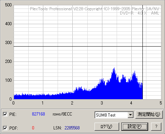Click the PlexTools Professional copyright text
Image resolution: width=165 pixels, height=134 pixels.
click(x=94, y=9)
